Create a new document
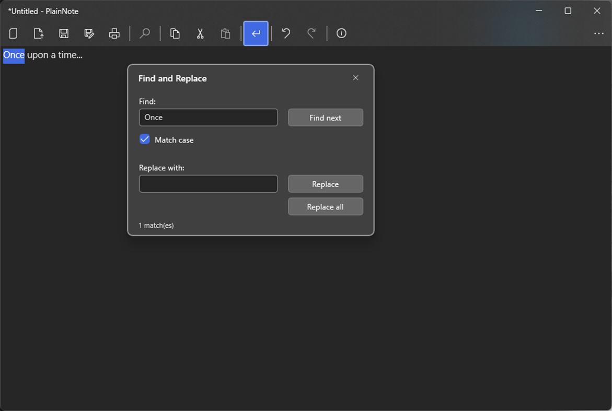The image size is (612, 411). (13, 33)
